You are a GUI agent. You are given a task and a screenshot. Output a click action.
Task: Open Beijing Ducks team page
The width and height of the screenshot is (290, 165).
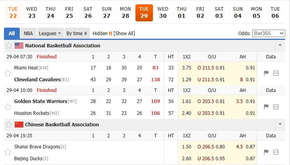coord(28,159)
